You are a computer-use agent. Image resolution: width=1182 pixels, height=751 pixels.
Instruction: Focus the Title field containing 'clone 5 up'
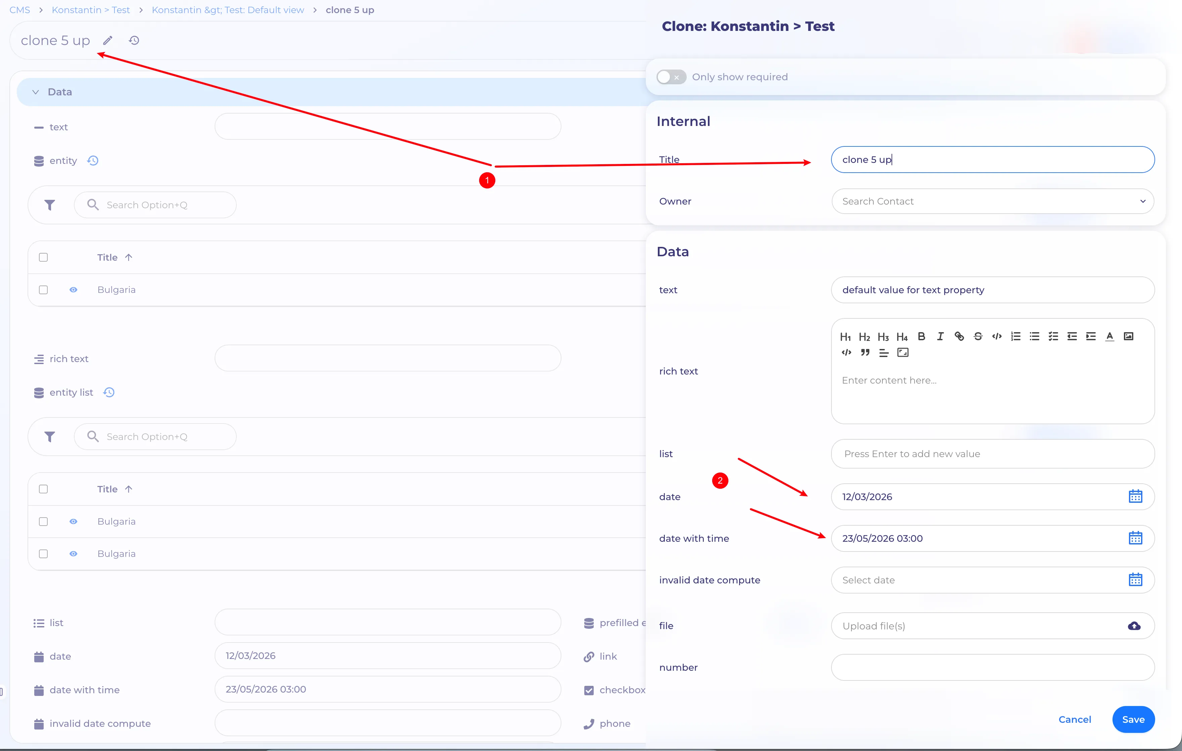click(x=993, y=160)
